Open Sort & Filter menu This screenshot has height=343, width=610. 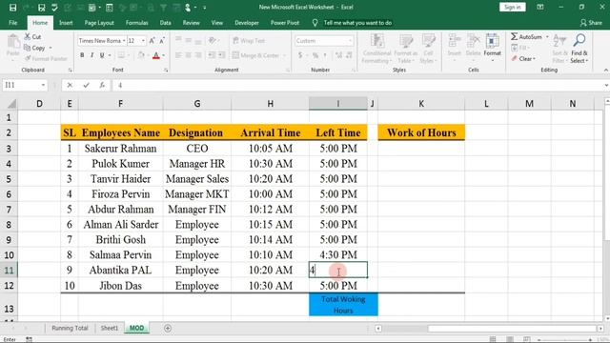click(559, 49)
